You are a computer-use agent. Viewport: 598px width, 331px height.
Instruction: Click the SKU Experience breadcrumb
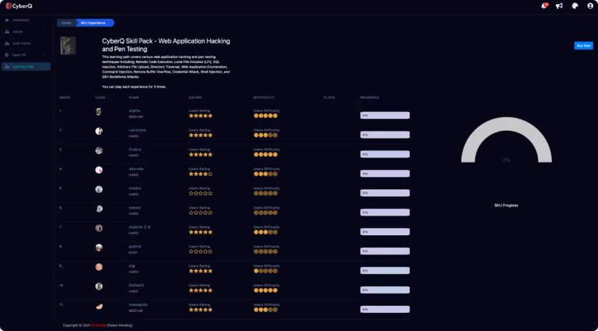click(93, 23)
